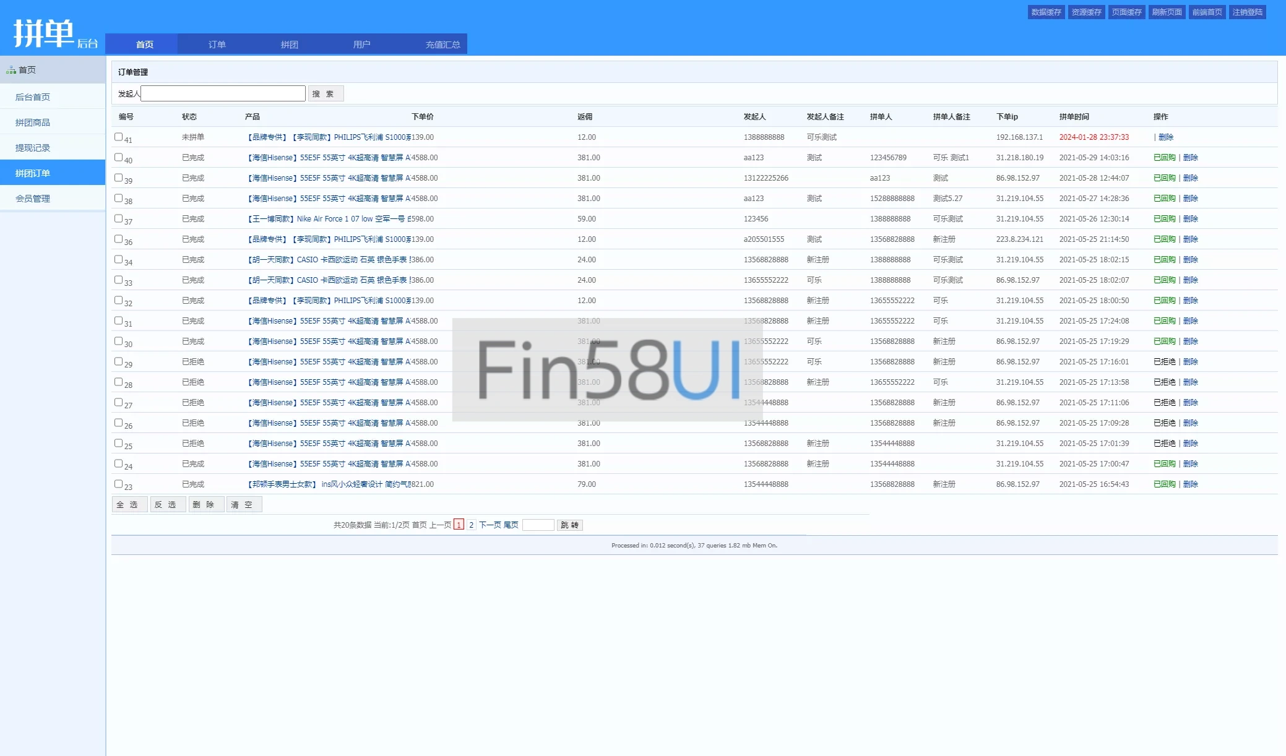Select the checkbox for order 23
The height and width of the screenshot is (756, 1286).
[118, 484]
